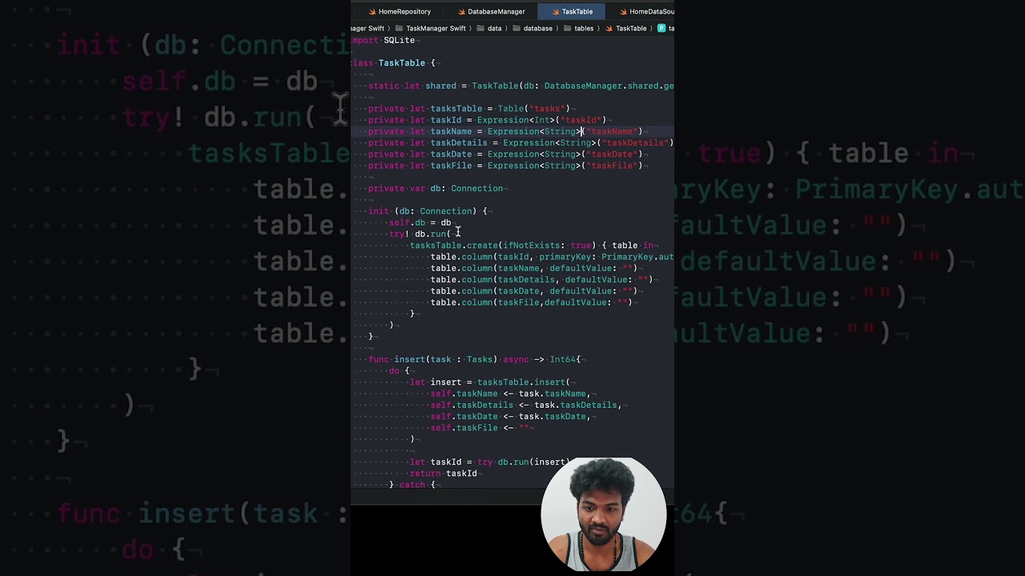This screenshot has height=576, width=1025.
Task: Click the static let shared line
Action: [x=521, y=86]
